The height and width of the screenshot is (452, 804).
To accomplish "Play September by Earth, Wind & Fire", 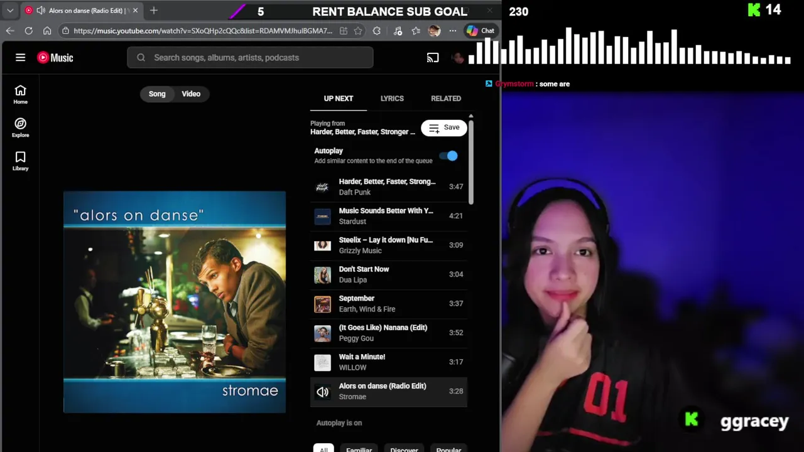I will (389, 303).
